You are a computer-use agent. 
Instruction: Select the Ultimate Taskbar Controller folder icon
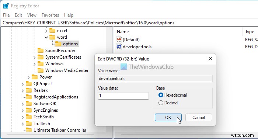point(29,130)
